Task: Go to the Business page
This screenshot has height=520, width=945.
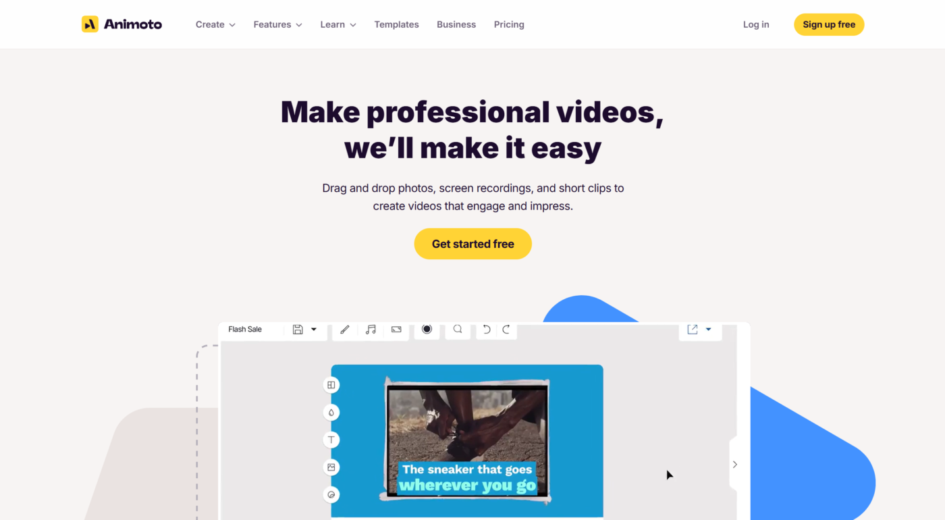Action: (x=456, y=24)
